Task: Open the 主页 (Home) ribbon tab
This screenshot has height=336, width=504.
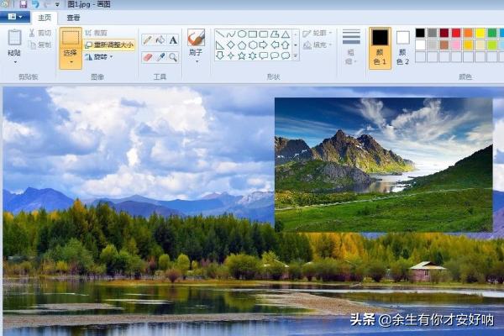Action: click(x=45, y=17)
